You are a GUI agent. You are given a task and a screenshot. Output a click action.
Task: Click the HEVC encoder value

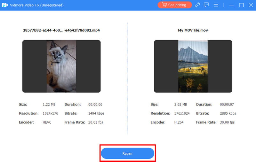(x=47, y=122)
